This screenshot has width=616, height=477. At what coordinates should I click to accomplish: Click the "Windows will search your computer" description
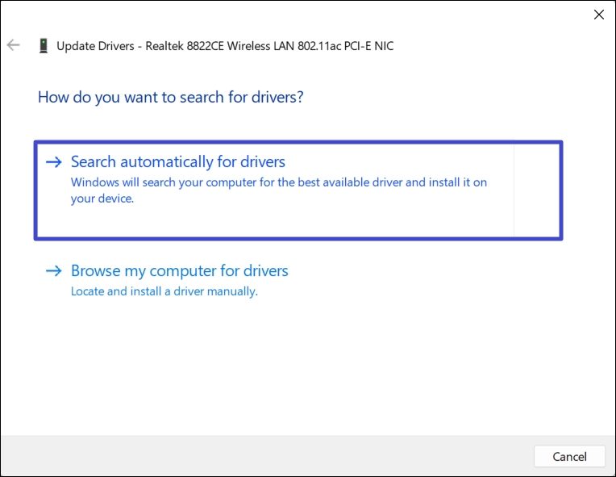click(279, 182)
